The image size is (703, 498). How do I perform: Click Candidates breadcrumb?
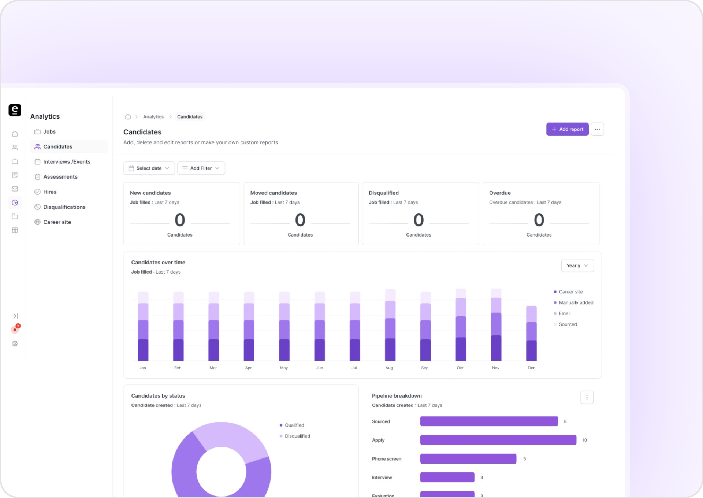coord(190,117)
